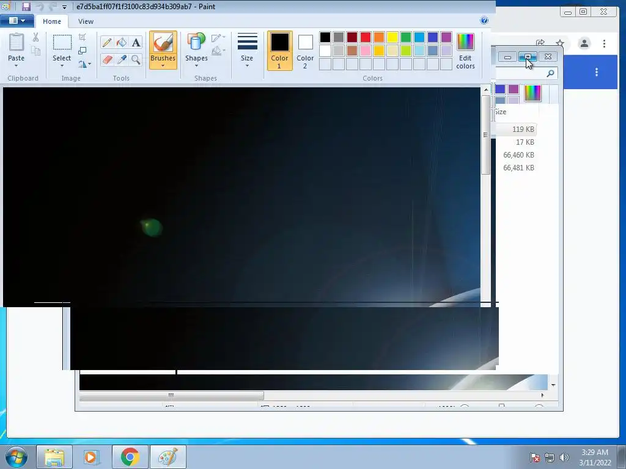Image resolution: width=626 pixels, height=469 pixels.
Task: Open Chrome's three-dot menu
Action: [604, 43]
